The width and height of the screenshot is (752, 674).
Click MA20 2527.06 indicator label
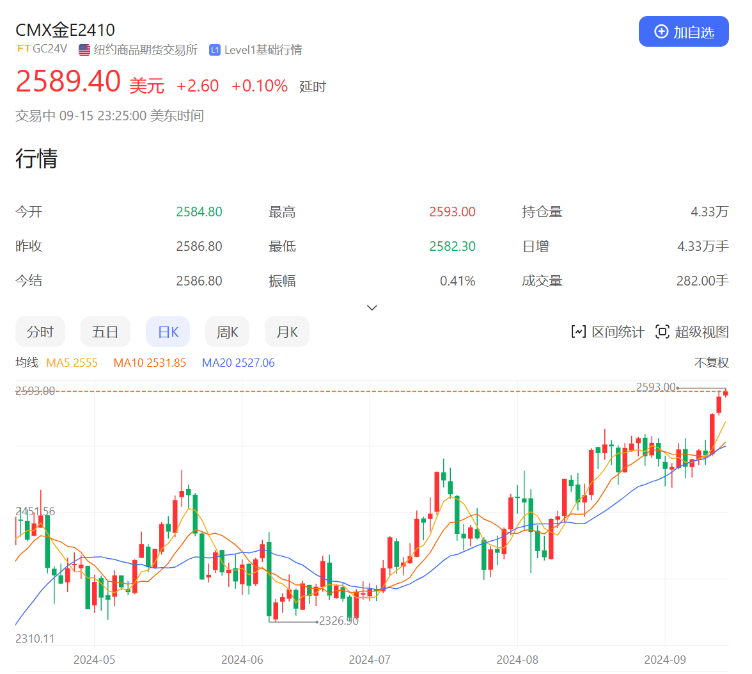pos(239,363)
